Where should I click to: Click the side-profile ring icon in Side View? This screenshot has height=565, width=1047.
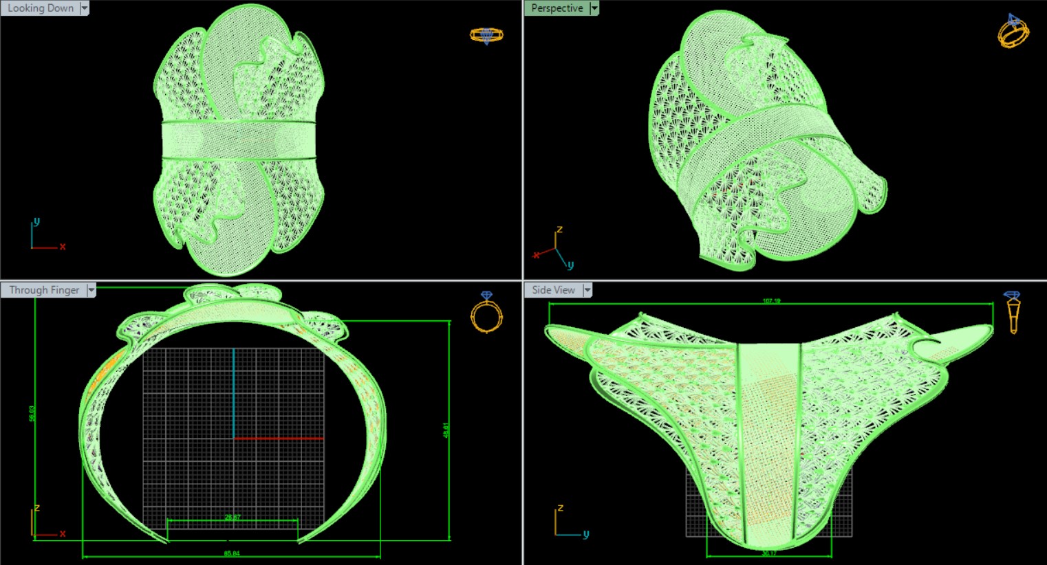pyautogui.click(x=1012, y=311)
